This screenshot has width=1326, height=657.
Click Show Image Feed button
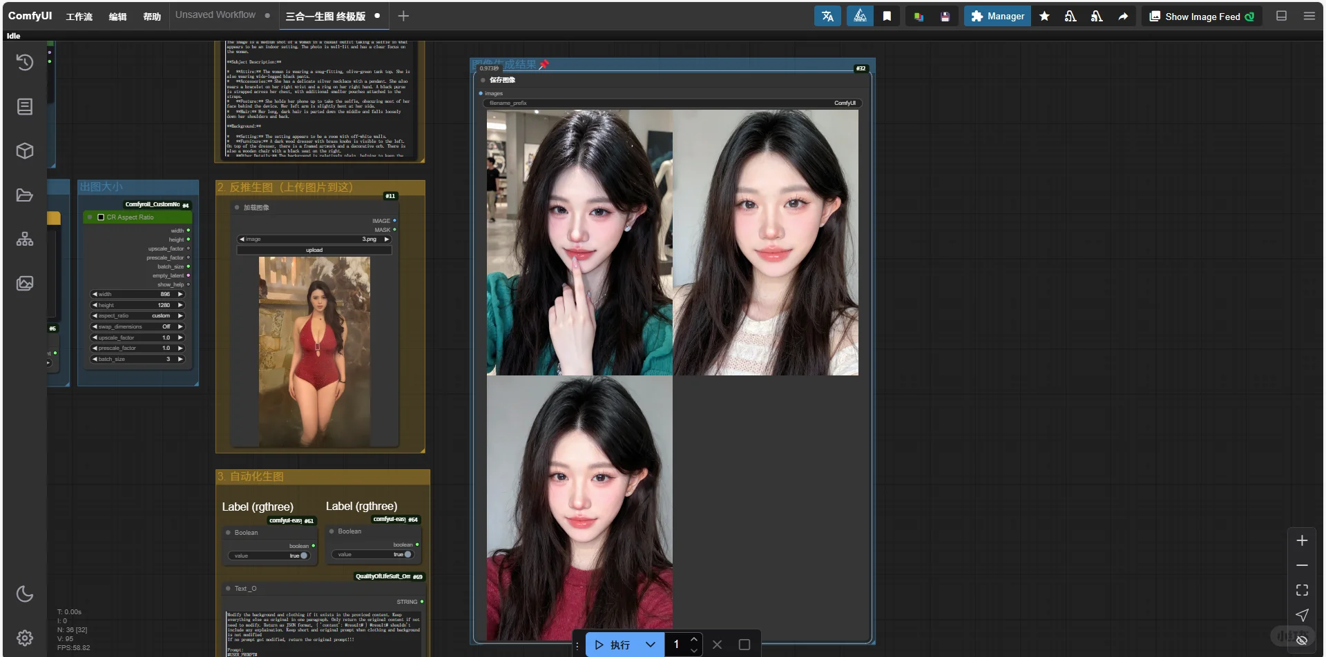[1202, 16]
